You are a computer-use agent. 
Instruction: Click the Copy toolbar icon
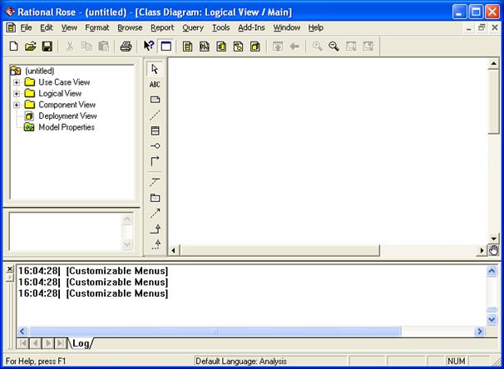(86, 47)
